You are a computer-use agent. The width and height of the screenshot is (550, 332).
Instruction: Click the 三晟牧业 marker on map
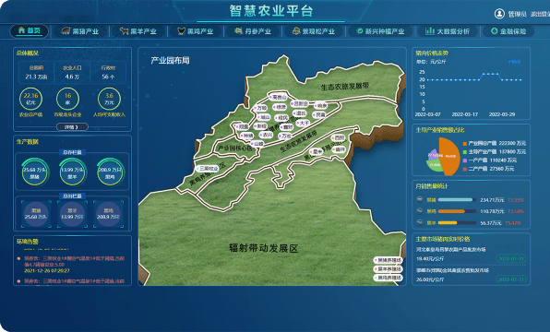[208, 169]
